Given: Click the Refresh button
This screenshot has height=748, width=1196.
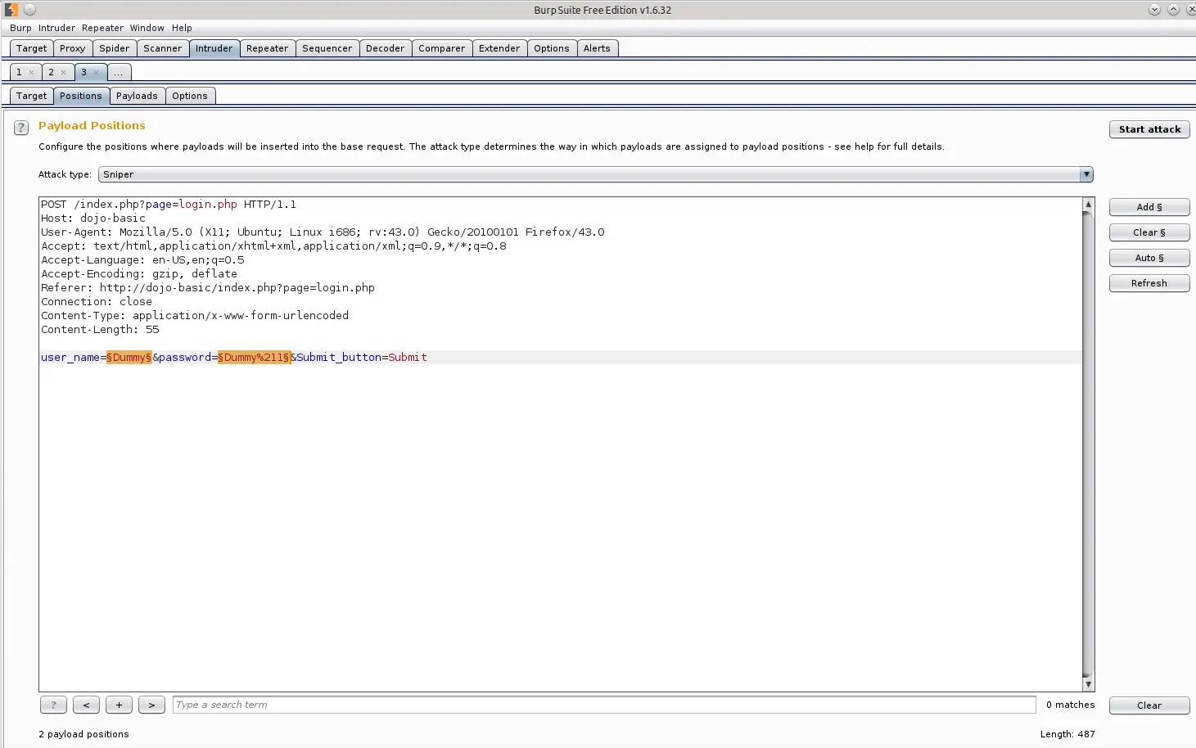Looking at the screenshot, I should pos(1149,283).
